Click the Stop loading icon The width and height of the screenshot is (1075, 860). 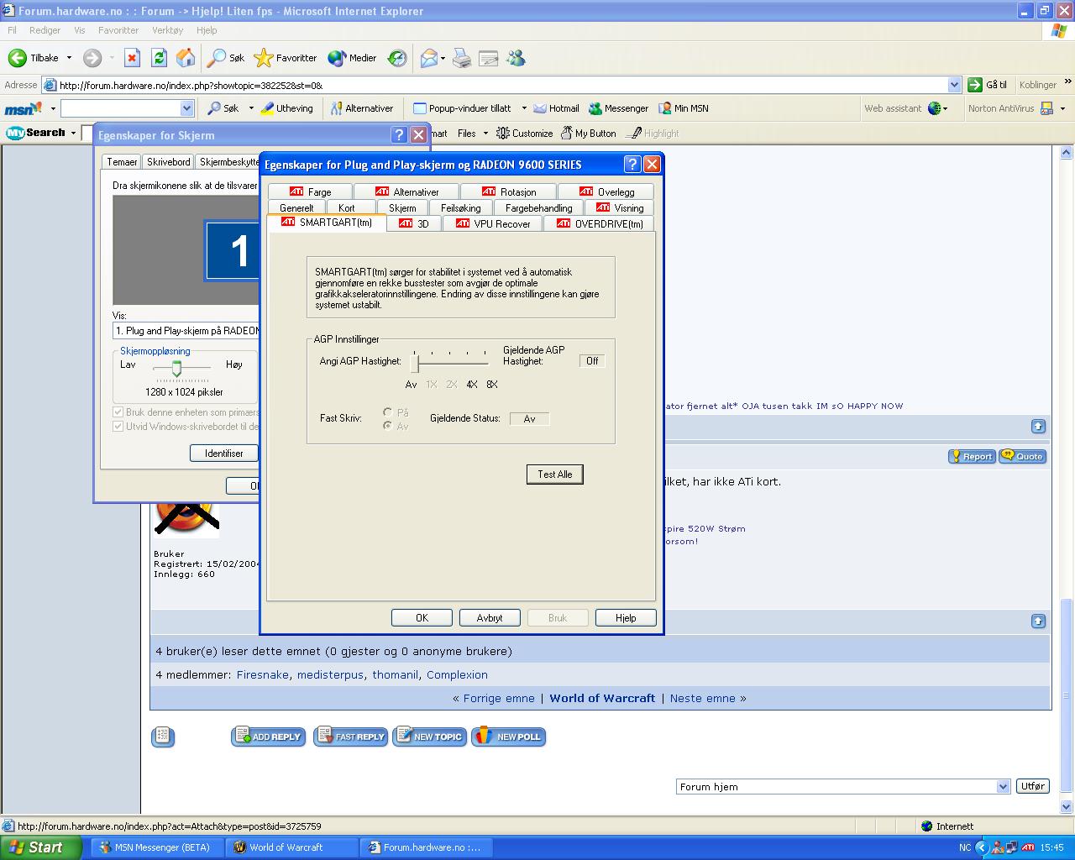point(132,58)
